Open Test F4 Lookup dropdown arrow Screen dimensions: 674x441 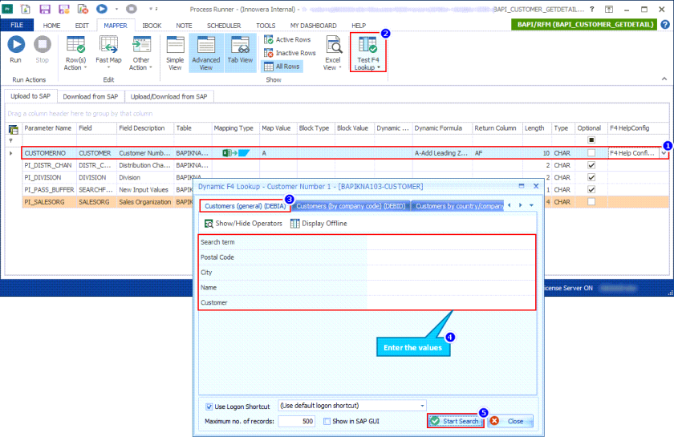[x=378, y=67]
